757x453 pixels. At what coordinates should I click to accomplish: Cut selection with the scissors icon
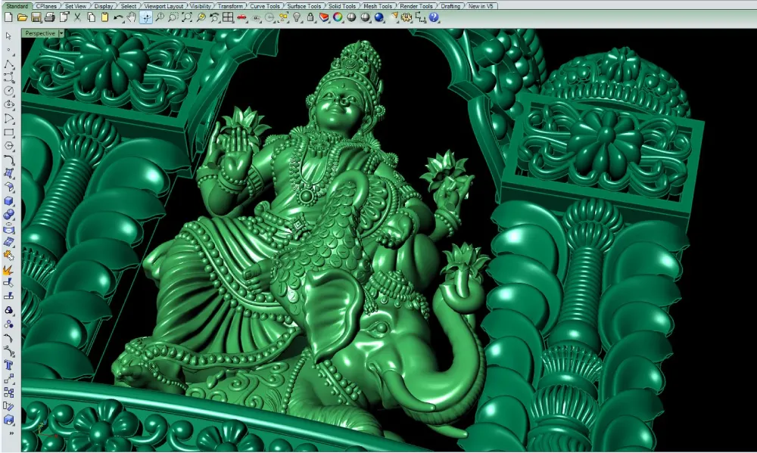[77, 17]
